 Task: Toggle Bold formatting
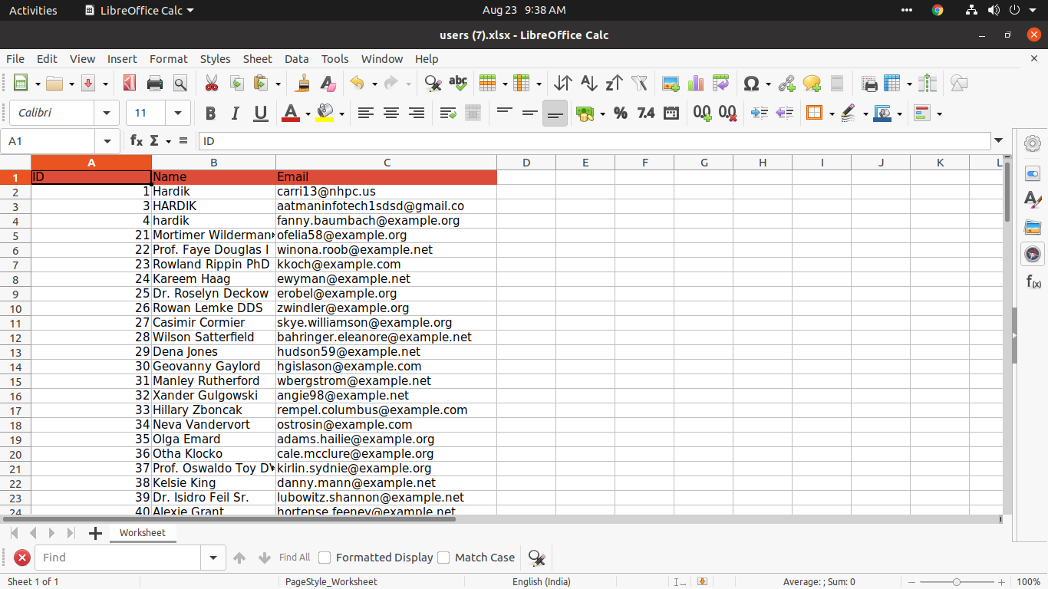tap(210, 113)
